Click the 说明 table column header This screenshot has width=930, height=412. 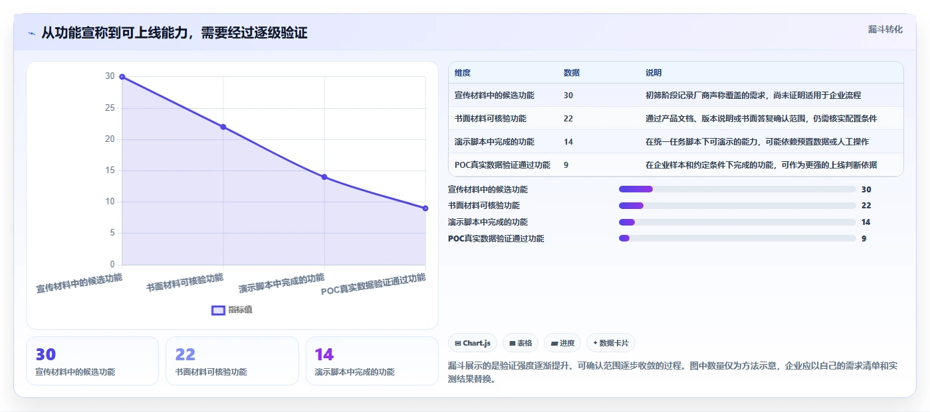653,73
